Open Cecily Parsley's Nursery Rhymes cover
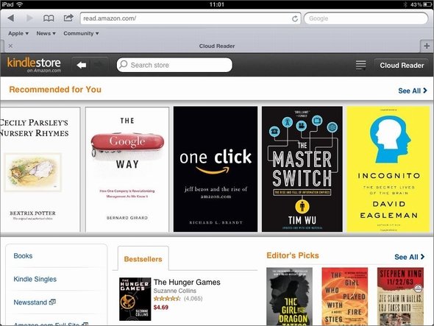The width and height of the screenshot is (434, 326). tap(40, 169)
